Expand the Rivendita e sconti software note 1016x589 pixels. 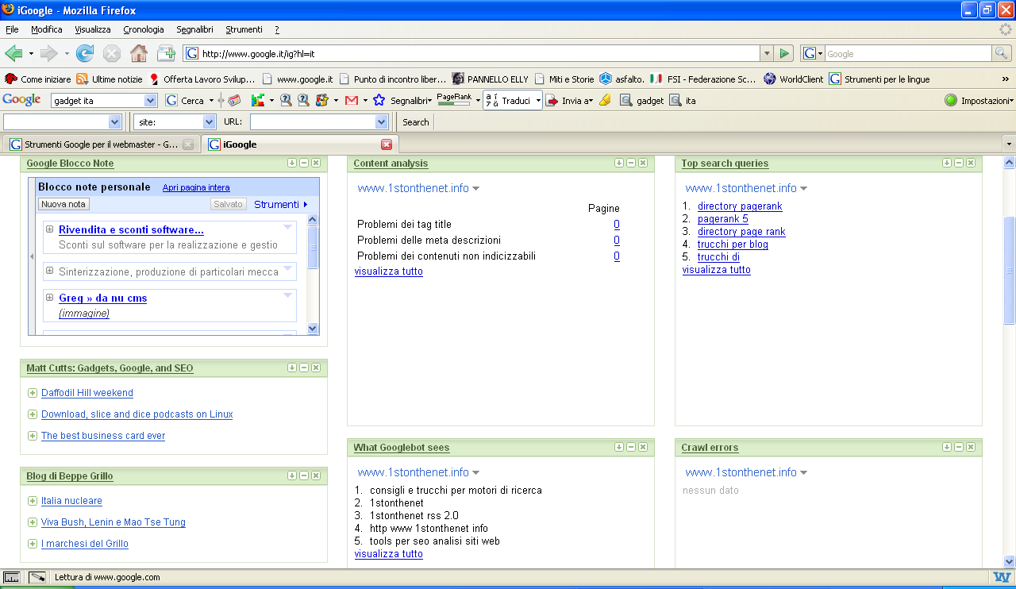tap(49, 229)
